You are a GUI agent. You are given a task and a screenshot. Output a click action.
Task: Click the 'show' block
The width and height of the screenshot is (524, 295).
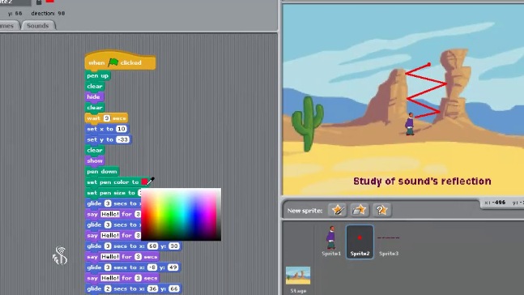coord(95,161)
